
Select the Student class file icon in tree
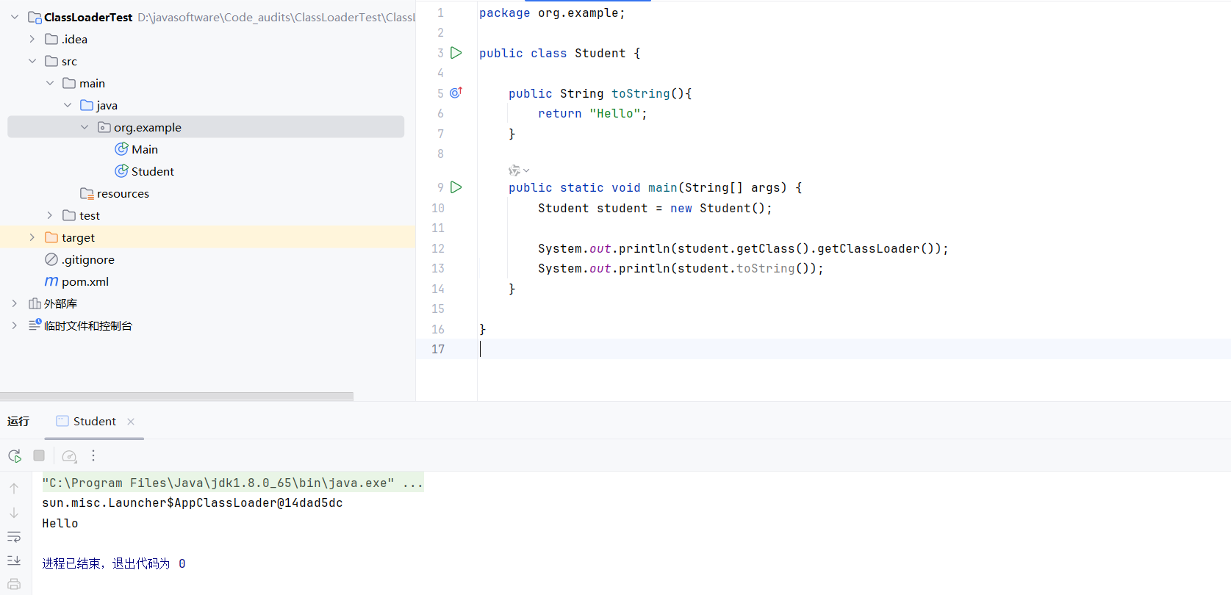click(121, 171)
